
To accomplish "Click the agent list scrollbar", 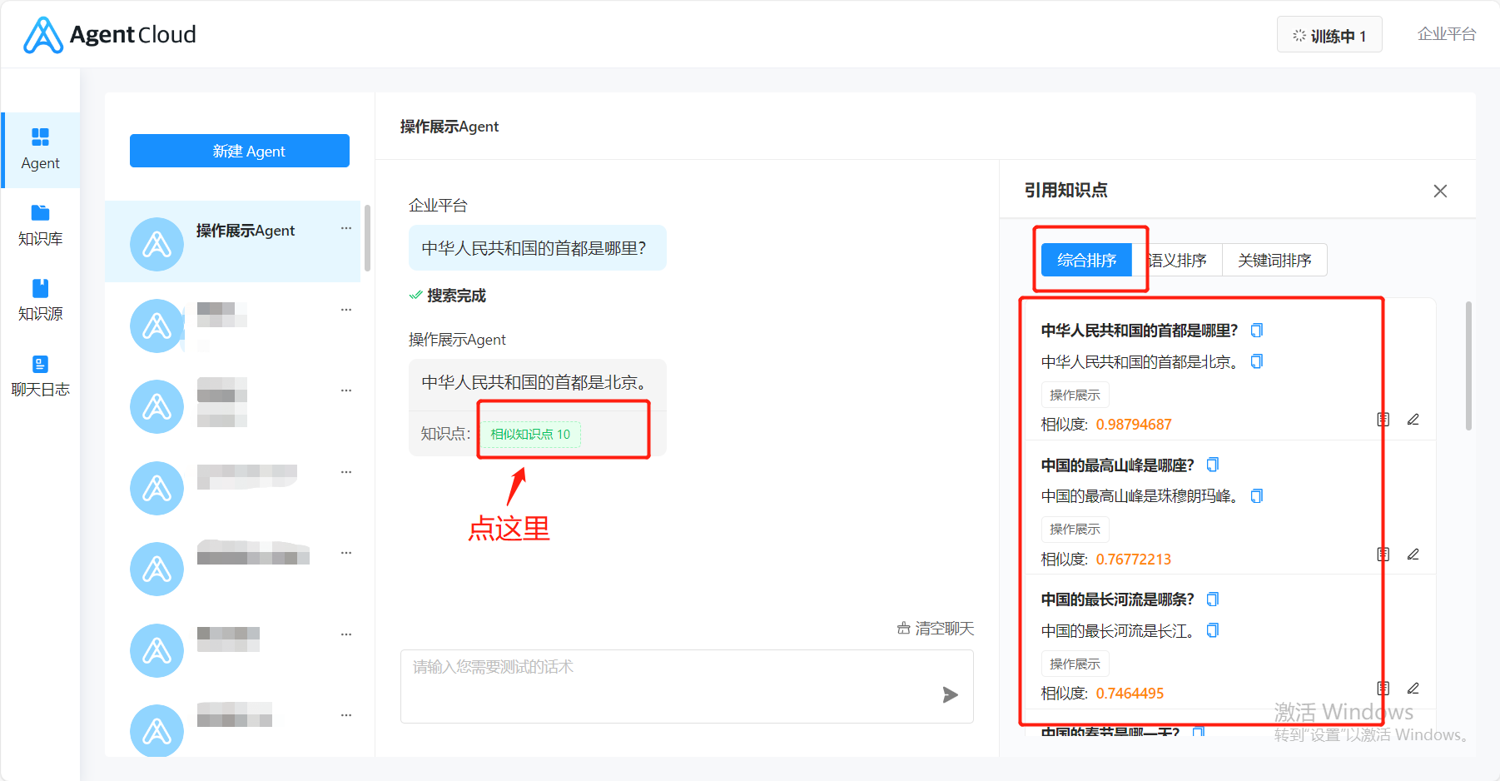I will 367,238.
